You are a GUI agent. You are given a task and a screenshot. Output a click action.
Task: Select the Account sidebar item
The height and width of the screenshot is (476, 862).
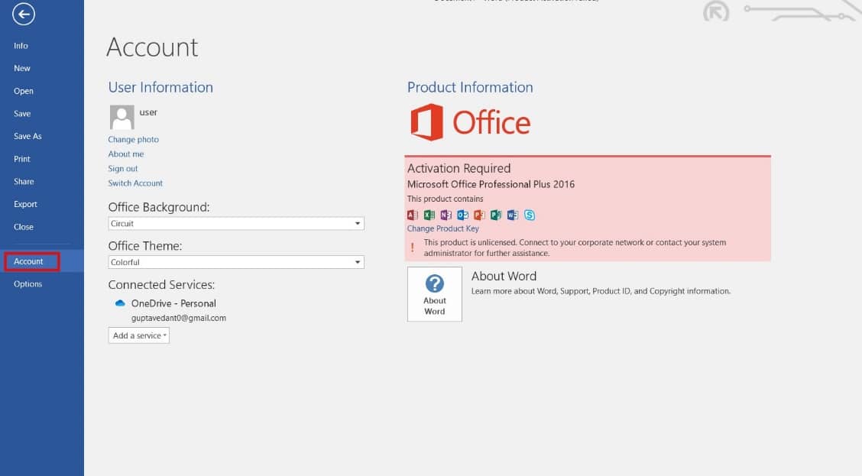(42, 261)
